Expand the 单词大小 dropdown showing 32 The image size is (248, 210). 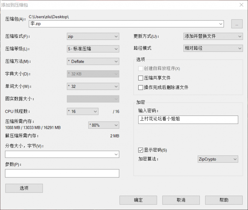click(93, 86)
